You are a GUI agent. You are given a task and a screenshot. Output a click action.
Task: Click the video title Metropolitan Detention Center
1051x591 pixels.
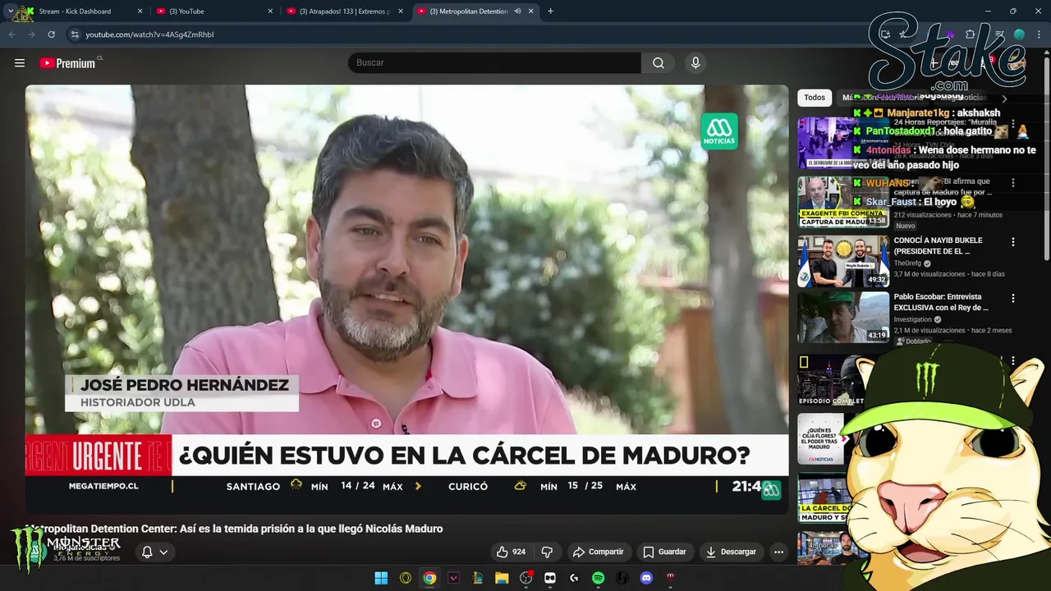(234, 529)
